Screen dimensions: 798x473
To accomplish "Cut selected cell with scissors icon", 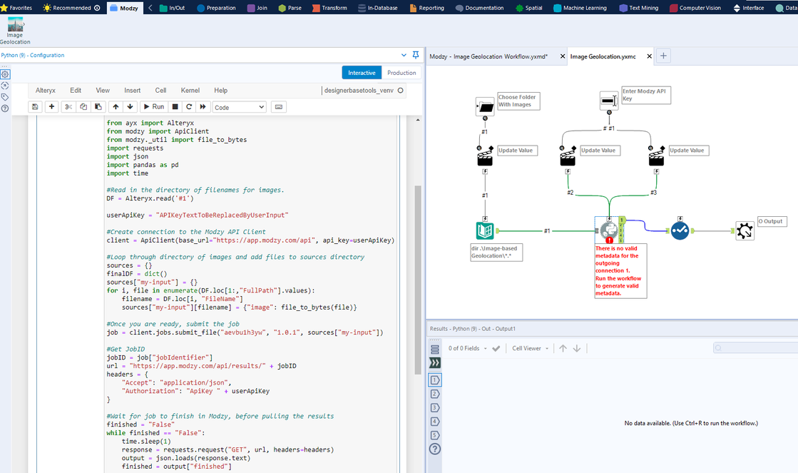I will 68,107.
